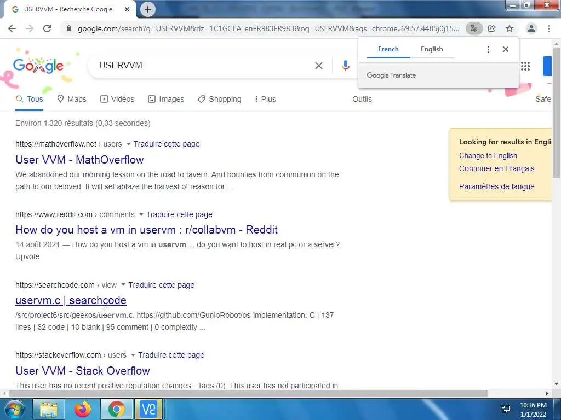Click the https://mathoverflow.net URL text
The image size is (561, 420).
[x=56, y=144]
